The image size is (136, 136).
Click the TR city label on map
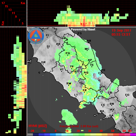pyautogui.click(x=72, y=67)
